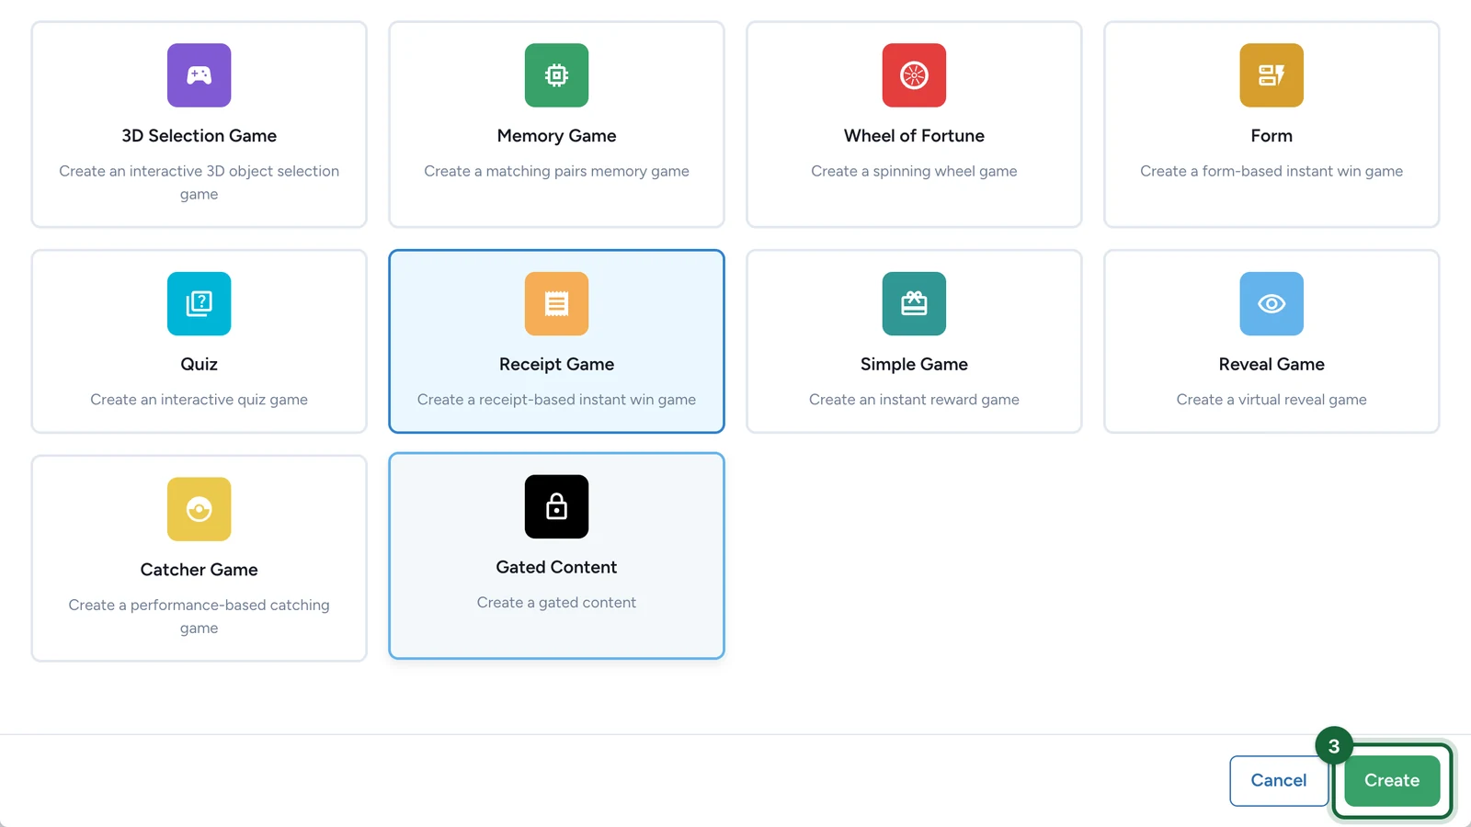Screen dimensions: 1471x827
Task: Click the gold Form icon
Action: tap(1271, 75)
